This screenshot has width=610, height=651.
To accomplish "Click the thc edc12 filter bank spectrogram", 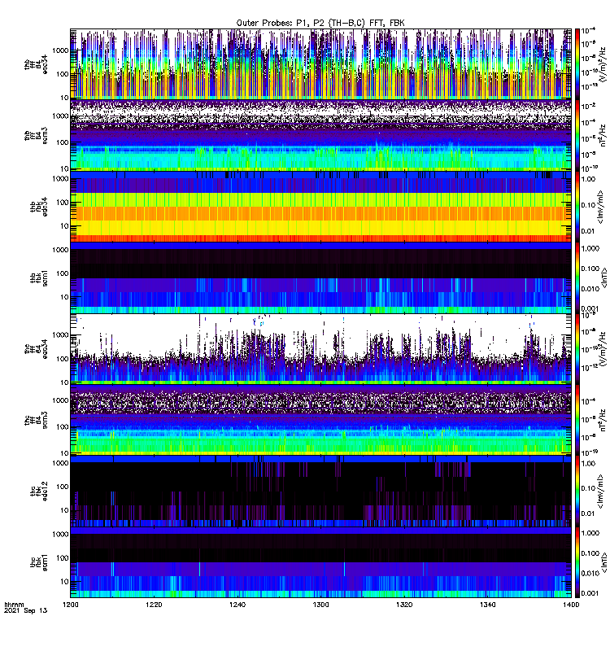I will (x=320, y=492).
